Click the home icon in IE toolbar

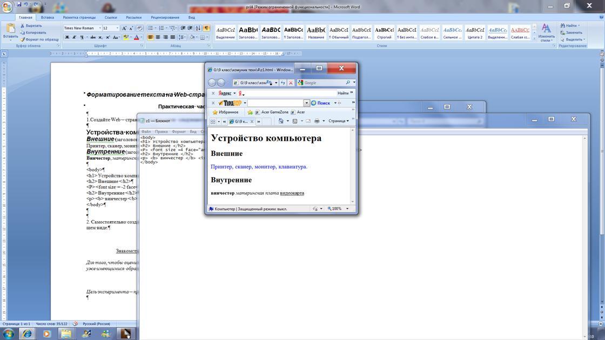coord(281,121)
